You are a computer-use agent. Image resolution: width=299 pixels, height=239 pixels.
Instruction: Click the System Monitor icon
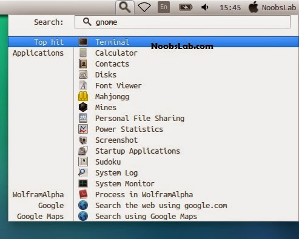(83, 183)
